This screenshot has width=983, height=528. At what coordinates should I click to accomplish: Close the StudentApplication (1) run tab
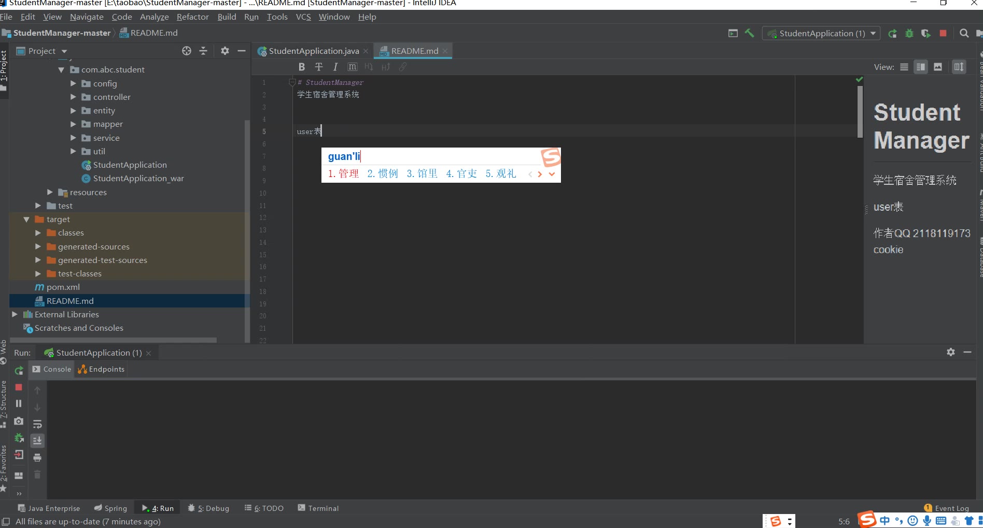click(x=148, y=353)
